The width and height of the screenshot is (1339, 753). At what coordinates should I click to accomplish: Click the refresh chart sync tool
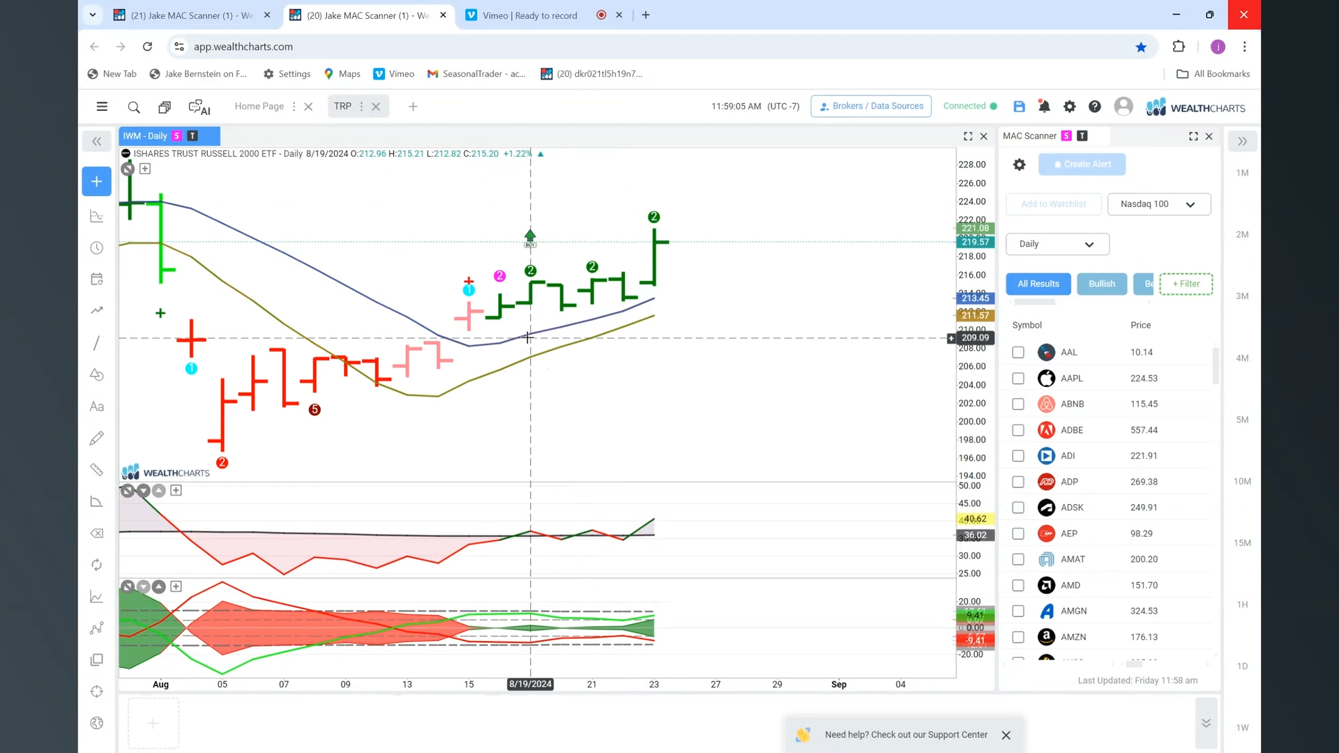(x=97, y=565)
